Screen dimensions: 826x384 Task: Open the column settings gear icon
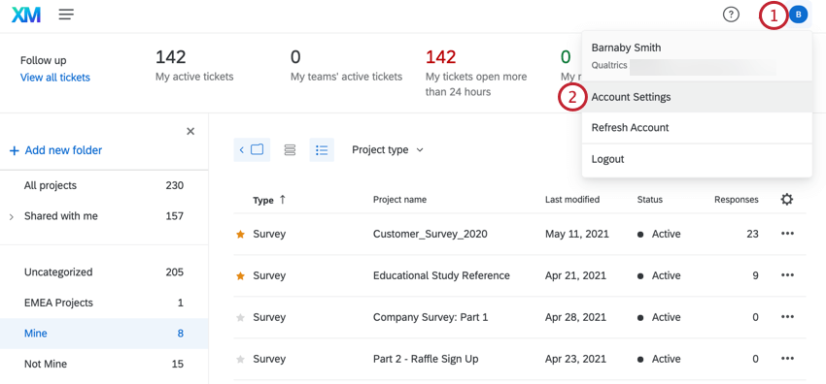point(787,200)
